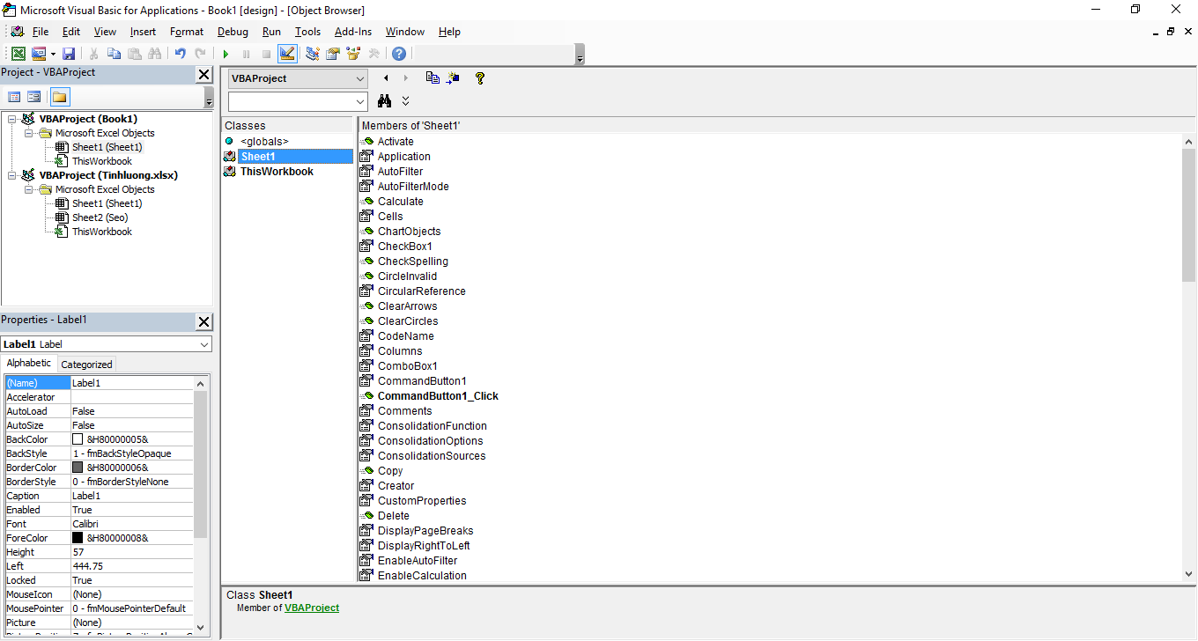The width and height of the screenshot is (1198, 641).
Task: Select Sheet2 (Seo) in project tree
Action: (100, 217)
